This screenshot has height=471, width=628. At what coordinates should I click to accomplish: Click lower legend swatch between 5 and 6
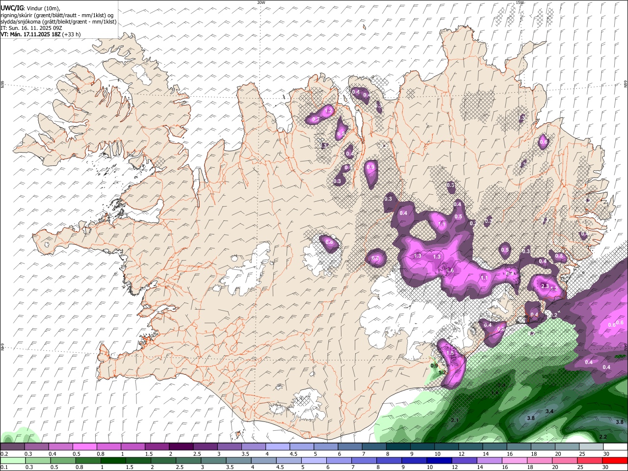pyautogui.click(x=314, y=461)
